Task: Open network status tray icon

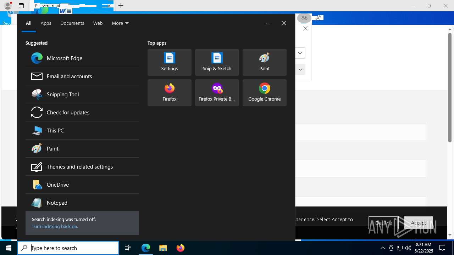Action: (400, 248)
